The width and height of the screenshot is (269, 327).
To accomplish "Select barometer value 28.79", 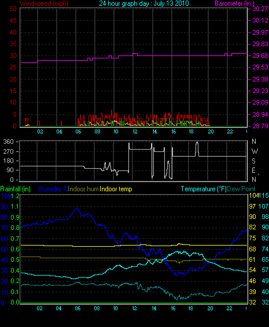I will (260, 126).
